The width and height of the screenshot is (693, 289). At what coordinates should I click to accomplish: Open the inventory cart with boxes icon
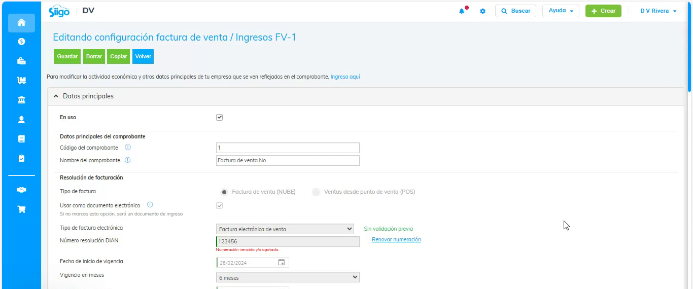21,80
